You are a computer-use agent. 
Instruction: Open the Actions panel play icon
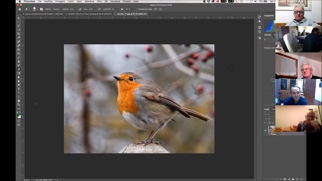(x=260, y=21)
